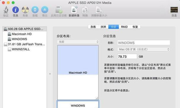This screenshot has height=108, width=180.
Task: Select 31.61 GB JetFlash disk in sidebar
Action: click(x=25, y=44)
